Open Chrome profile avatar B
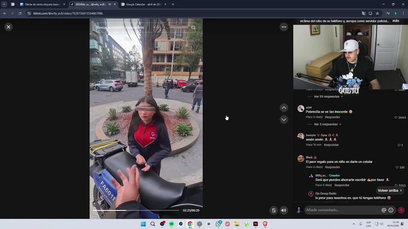 pyautogui.click(x=396, y=13)
